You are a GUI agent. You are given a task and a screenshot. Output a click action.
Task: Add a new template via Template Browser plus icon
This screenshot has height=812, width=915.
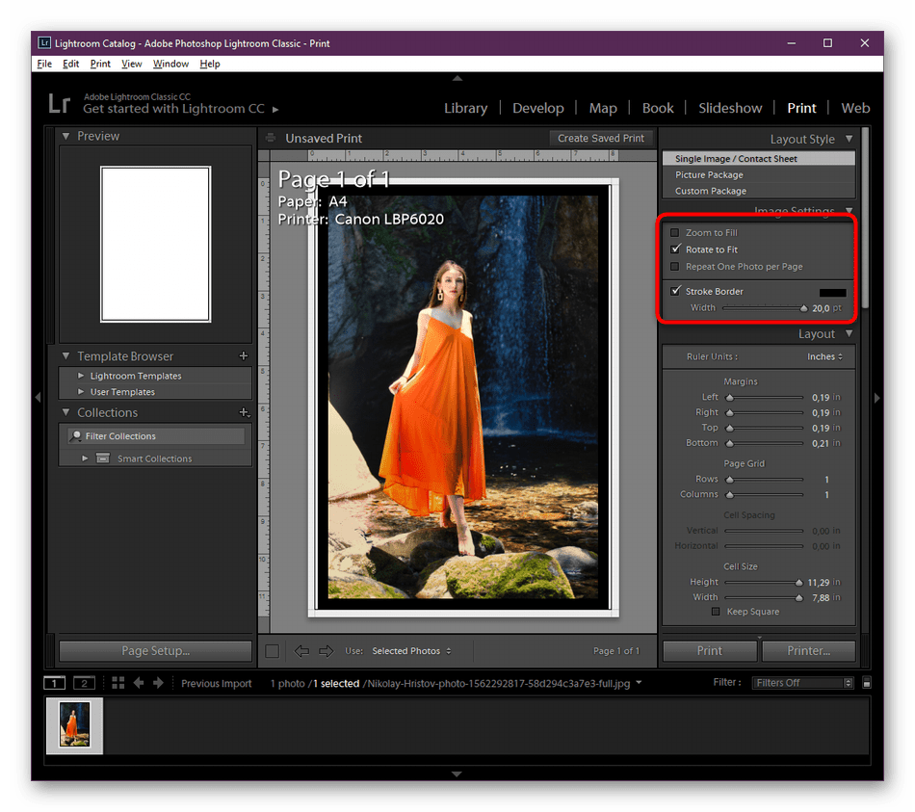tap(244, 355)
